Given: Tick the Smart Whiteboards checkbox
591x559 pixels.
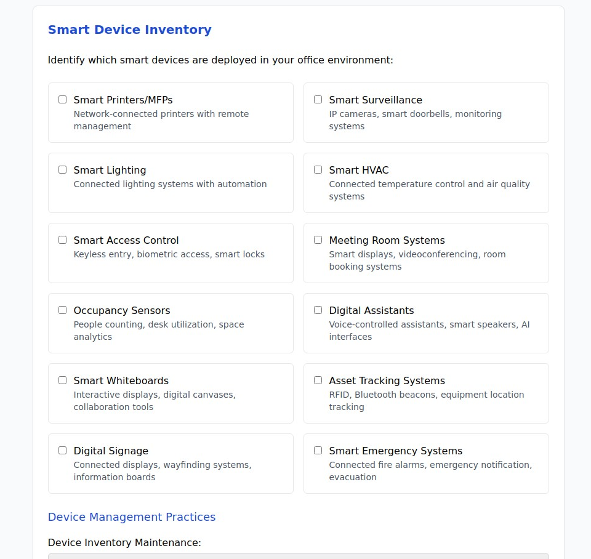Looking at the screenshot, I should coord(63,380).
